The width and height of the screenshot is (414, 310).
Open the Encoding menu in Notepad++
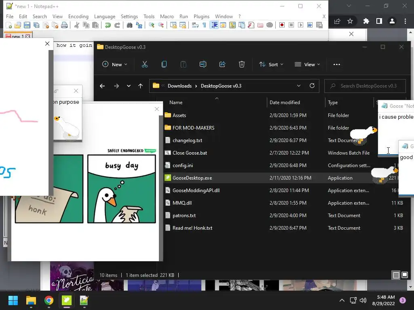[x=78, y=16]
